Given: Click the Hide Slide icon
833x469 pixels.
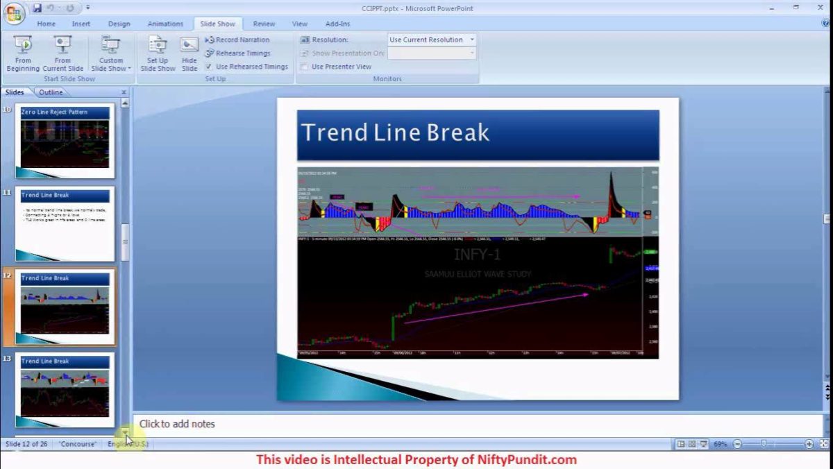Looking at the screenshot, I should pos(190,54).
